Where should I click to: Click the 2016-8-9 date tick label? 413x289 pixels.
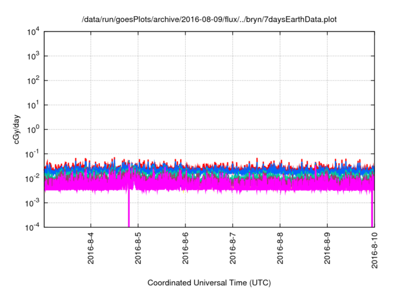coord(327,248)
